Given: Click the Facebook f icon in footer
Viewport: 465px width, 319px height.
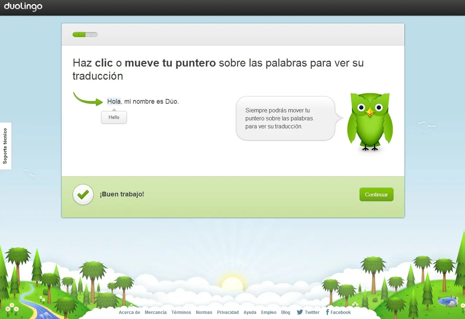Looking at the screenshot, I should [327, 312].
